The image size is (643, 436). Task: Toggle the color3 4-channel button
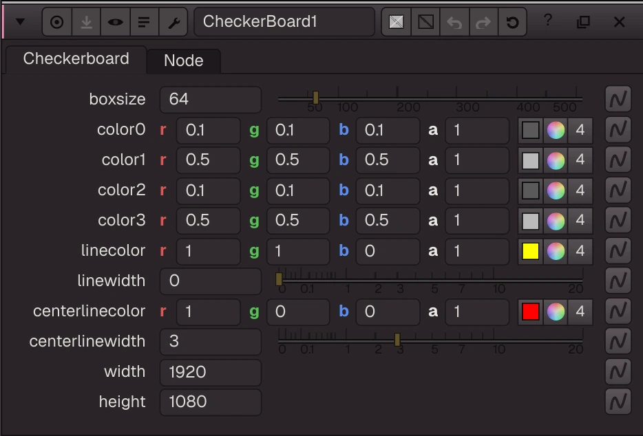[x=580, y=221]
